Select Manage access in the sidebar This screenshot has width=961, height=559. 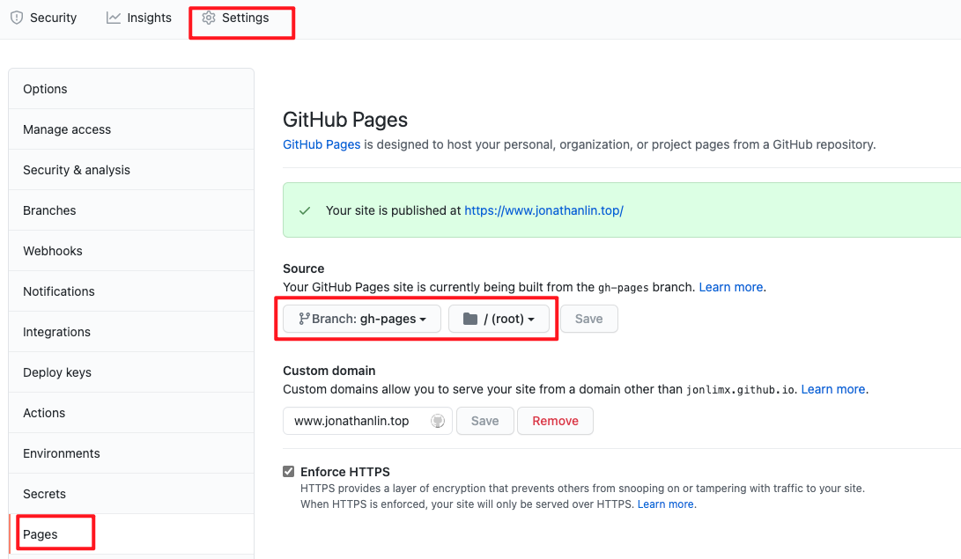pos(131,129)
